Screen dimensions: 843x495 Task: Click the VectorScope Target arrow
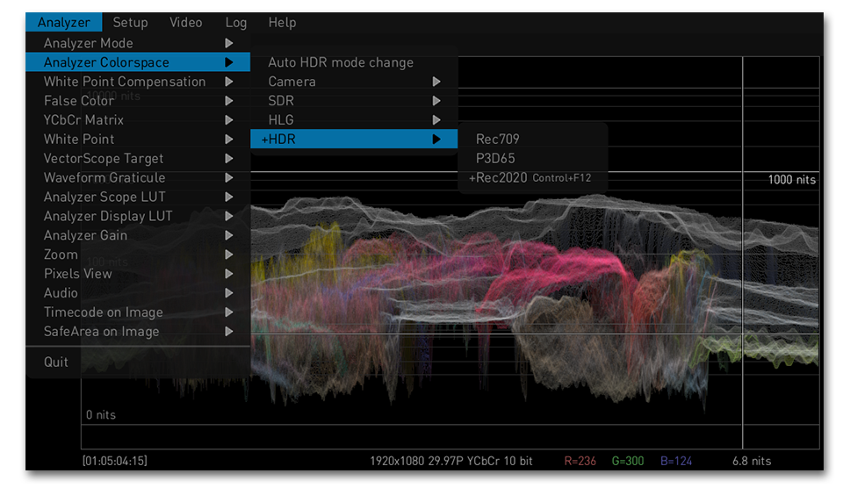point(229,159)
